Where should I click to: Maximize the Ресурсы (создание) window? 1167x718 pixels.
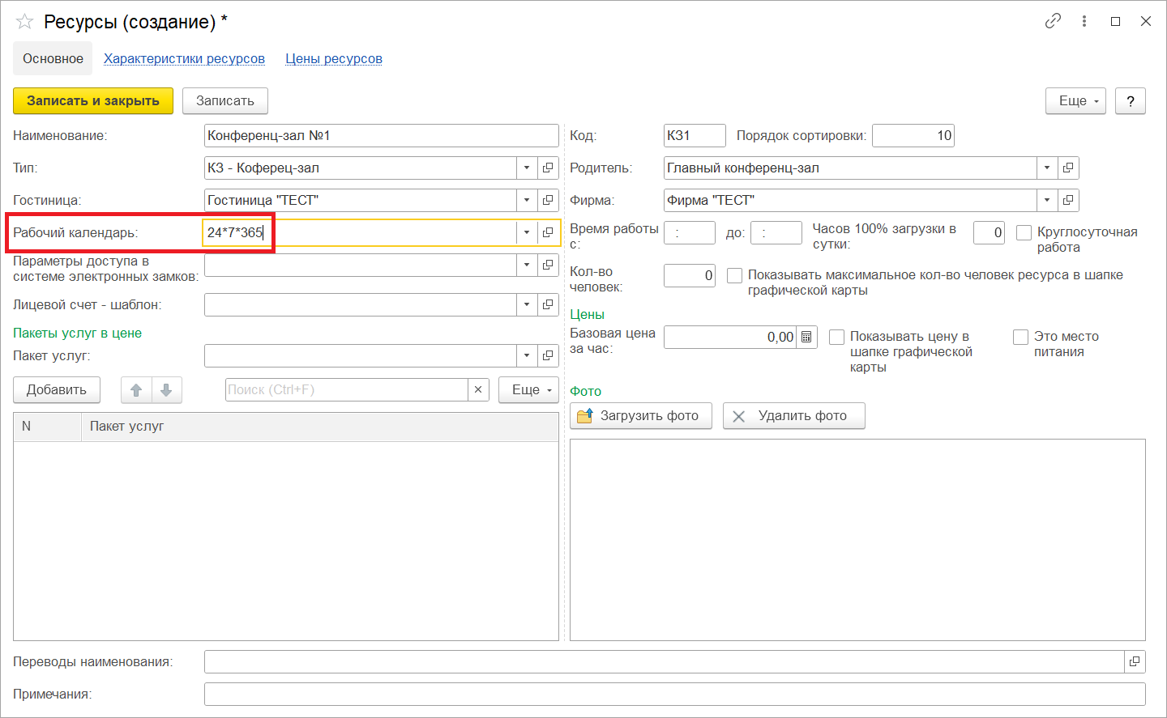[x=1115, y=21]
